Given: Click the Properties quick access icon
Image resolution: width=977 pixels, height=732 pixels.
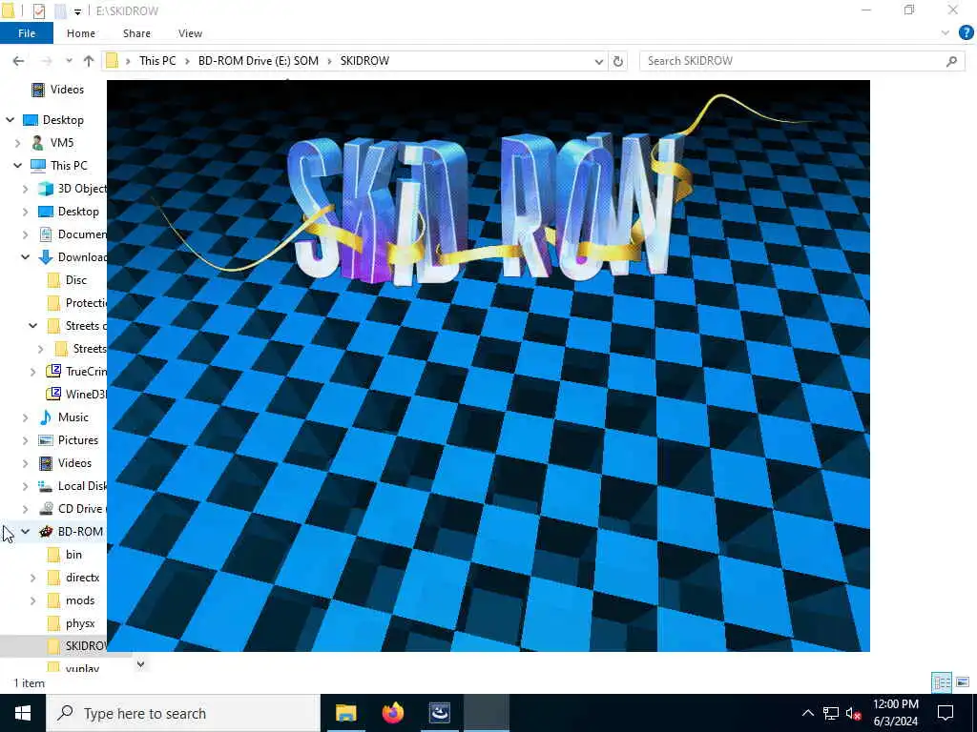Looking at the screenshot, I should pos(38,10).
